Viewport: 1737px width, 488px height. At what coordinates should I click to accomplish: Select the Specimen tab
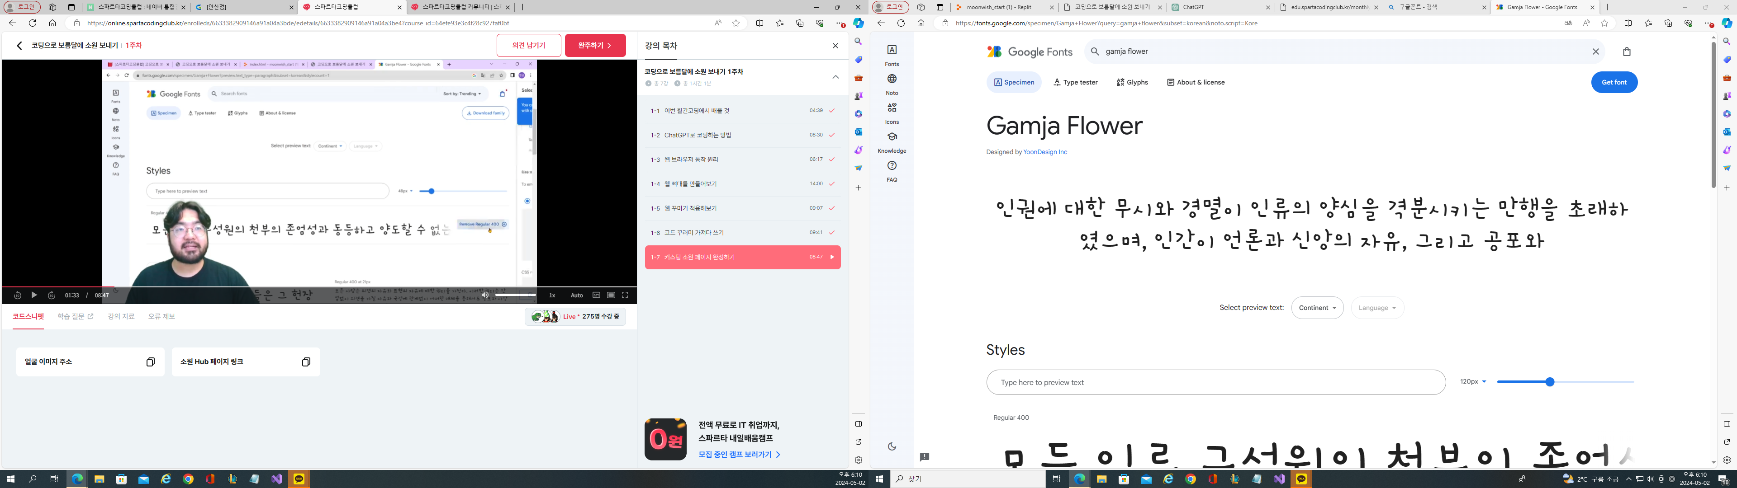point(1013,82)
